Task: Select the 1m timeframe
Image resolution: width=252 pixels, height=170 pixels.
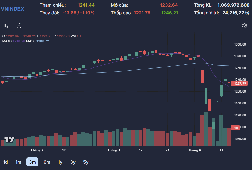Action: coord(18,162)
